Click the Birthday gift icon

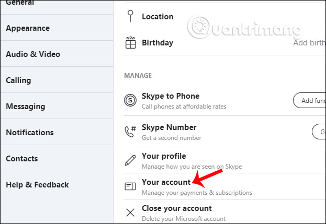pos(130,43)
